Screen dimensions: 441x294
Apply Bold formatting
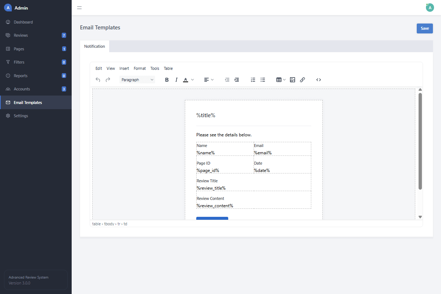tap(167, 79)
